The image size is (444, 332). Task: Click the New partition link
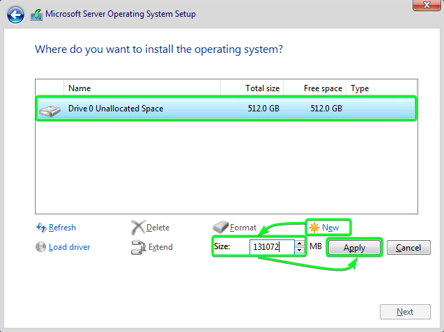click(330, 228)
